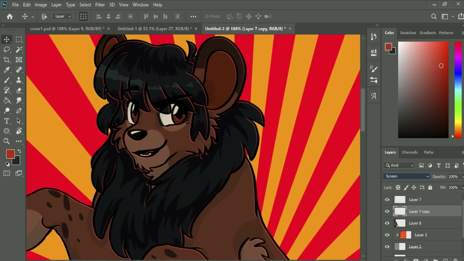
Task: Choose the Eraser tool
Action: point(19,90)
